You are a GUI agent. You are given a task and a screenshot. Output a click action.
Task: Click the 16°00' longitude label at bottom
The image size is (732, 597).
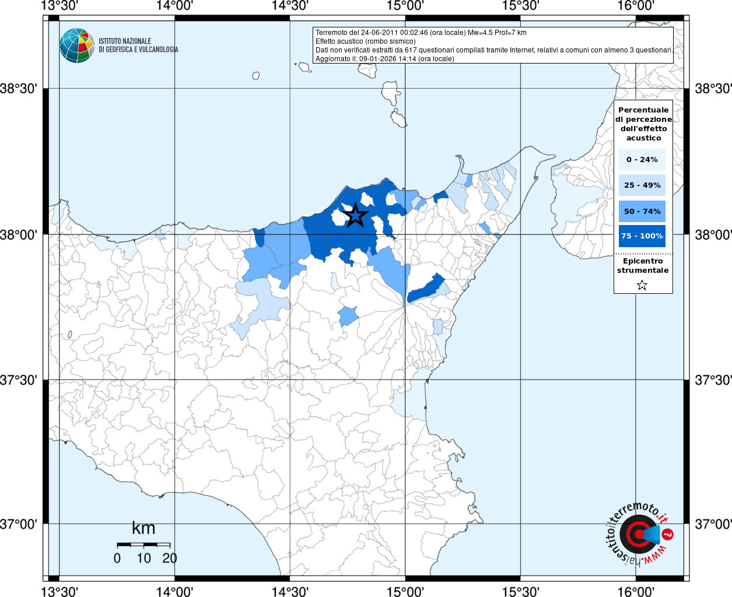(x=635, y=592)
